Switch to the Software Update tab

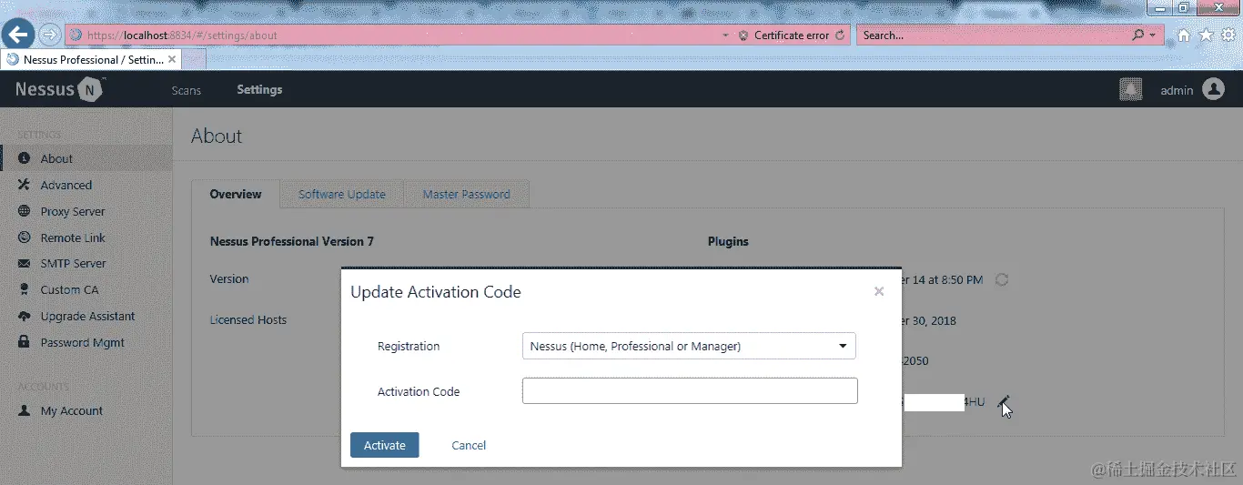(342, 194)
